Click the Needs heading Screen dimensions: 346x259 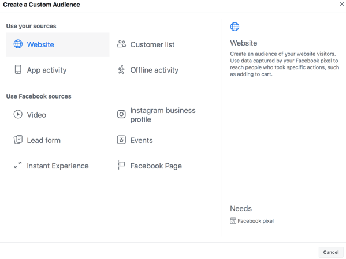coord(241,208)
